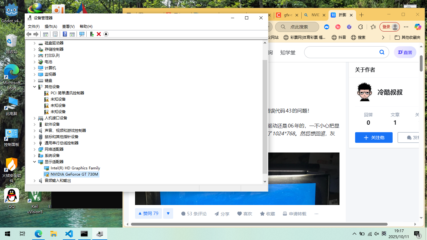Open File Explorer from the taskbar

pyautogui.click(x=54, y=233)
